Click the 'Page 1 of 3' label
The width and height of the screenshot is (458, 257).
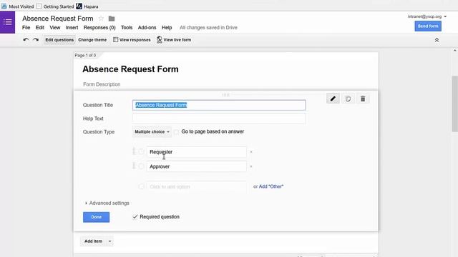click(85, 55)
